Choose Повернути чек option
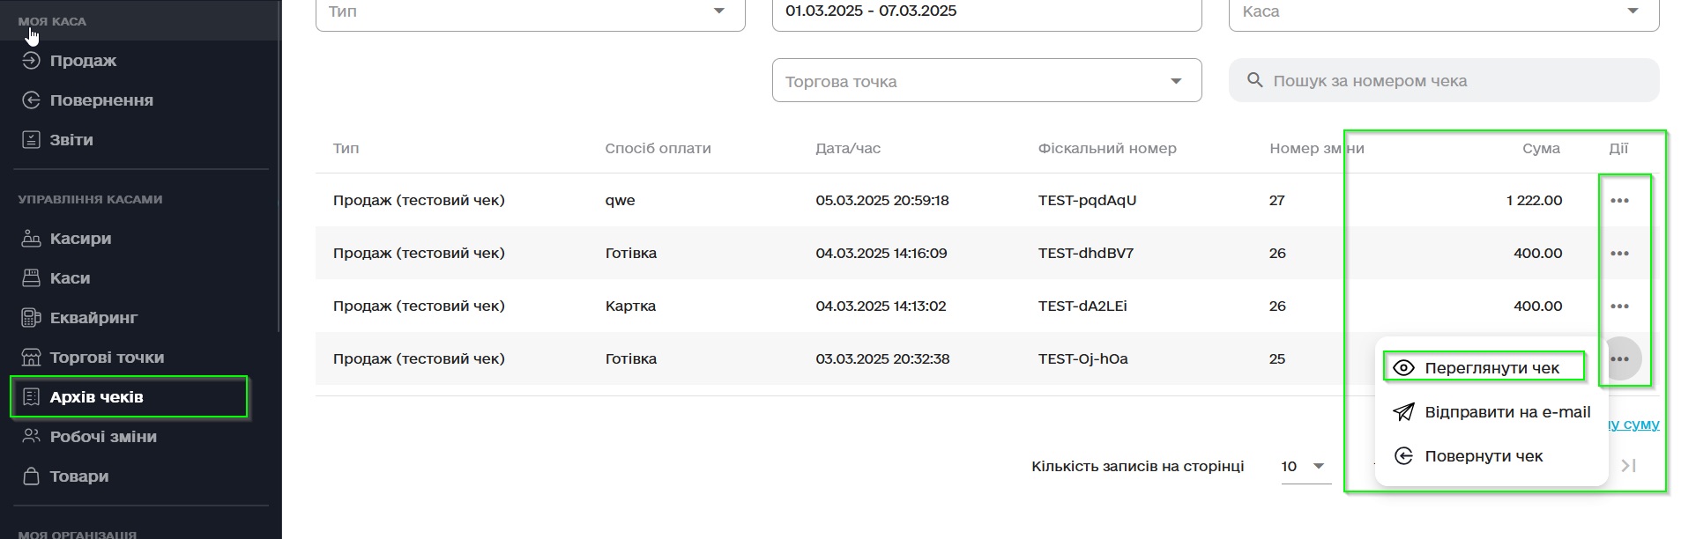The width and height of the screenshot is (1681, 539). tap(1491, 456)
